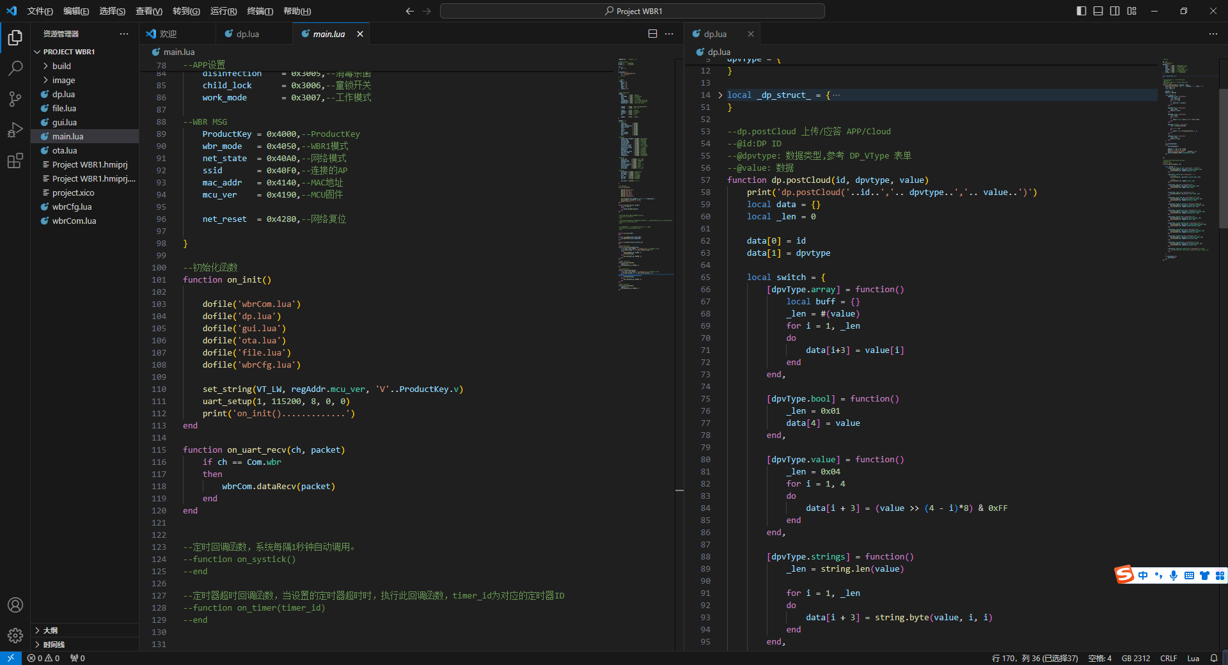Open notifications bell in status bar
1228x665 pixels.
(x=1214, y=658)
